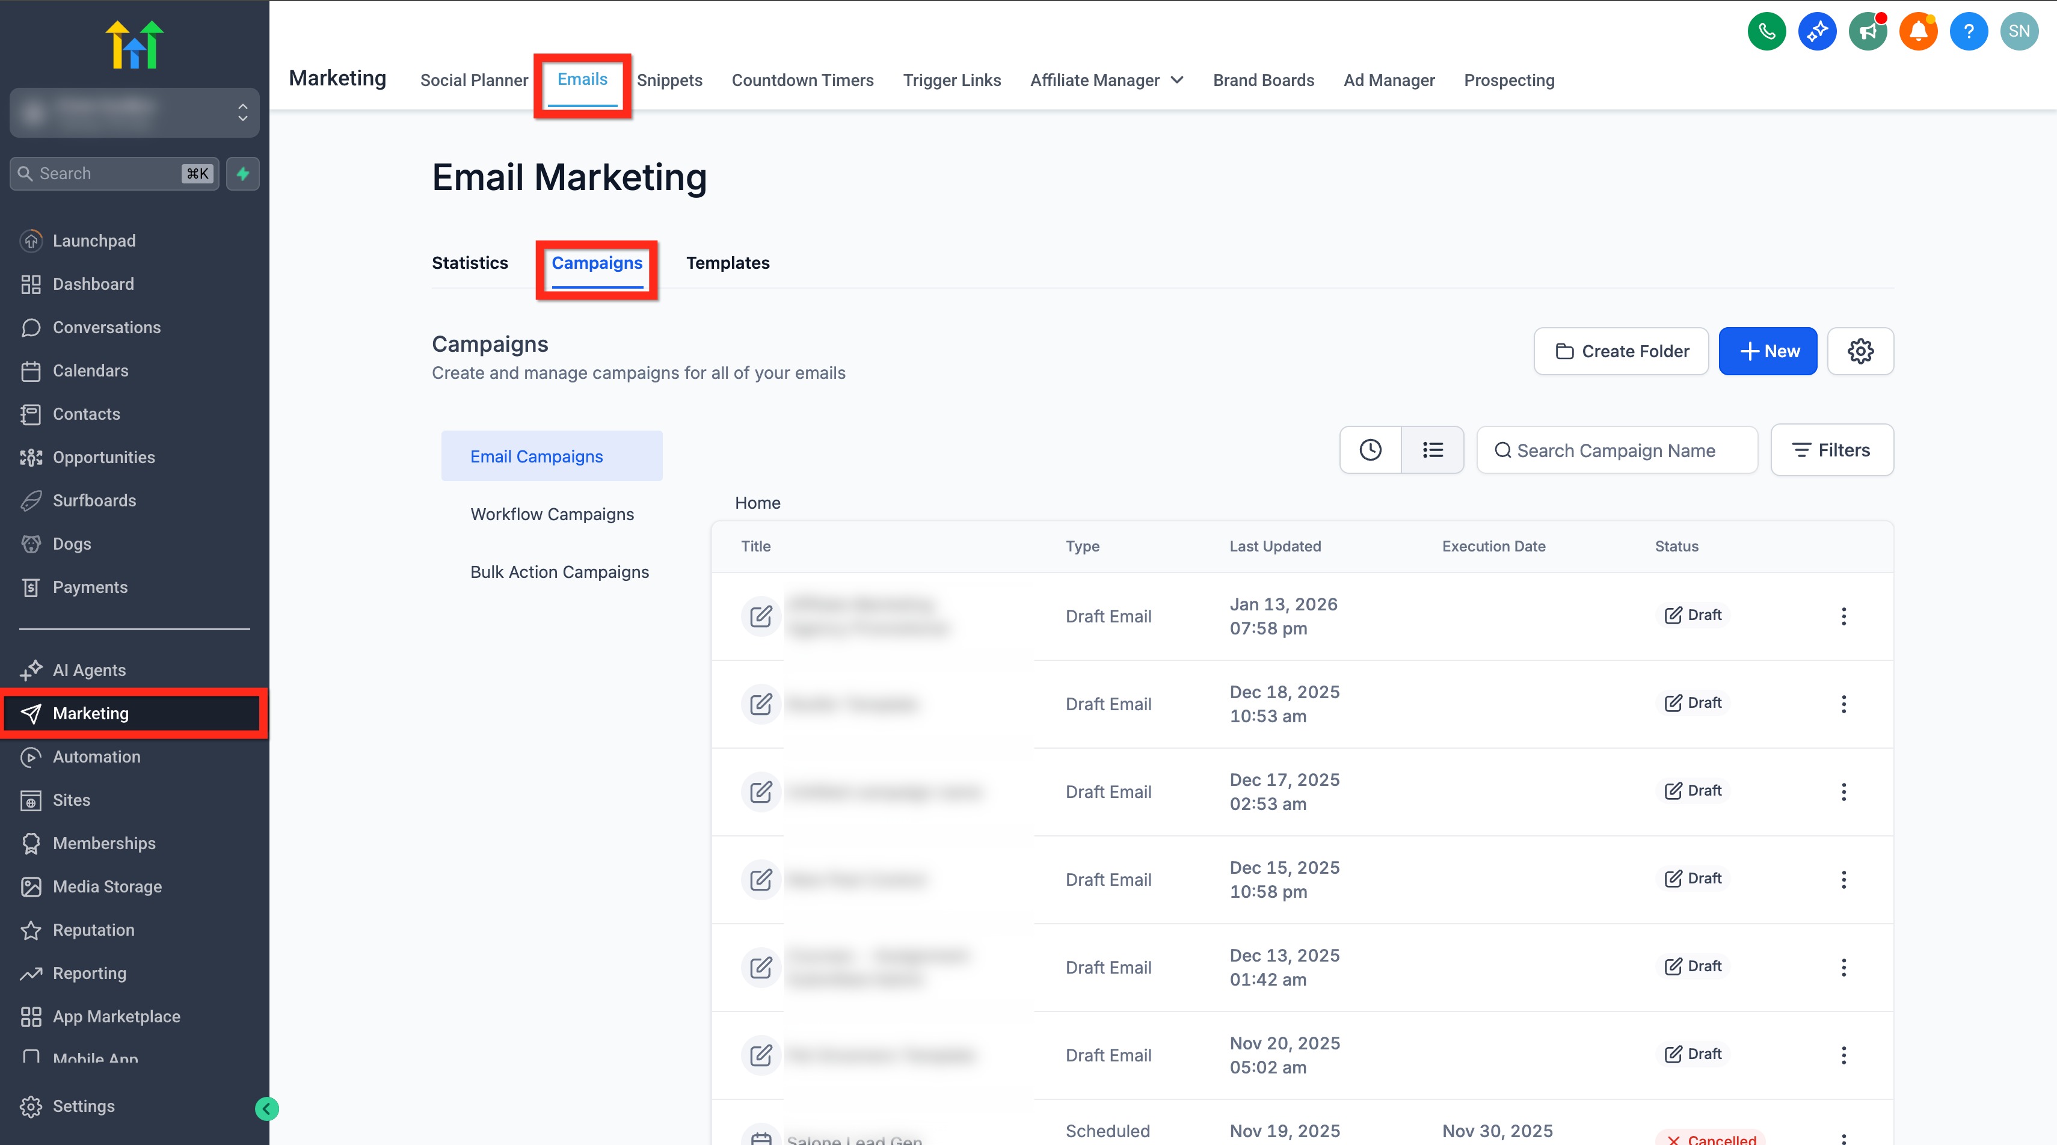Switch to clock schedule view toggle
Screen dimensions: 2057x1145
tap(1370, 450)
